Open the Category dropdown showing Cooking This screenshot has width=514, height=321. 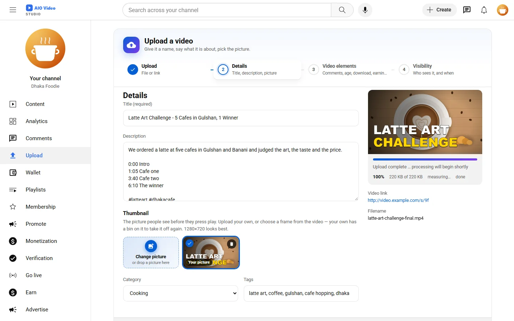181,293
